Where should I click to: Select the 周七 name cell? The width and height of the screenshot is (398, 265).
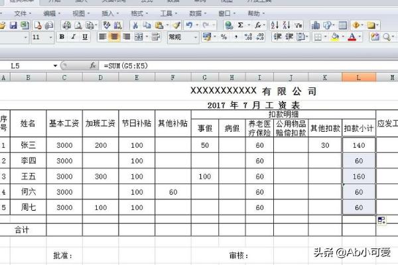coord(28,207)
